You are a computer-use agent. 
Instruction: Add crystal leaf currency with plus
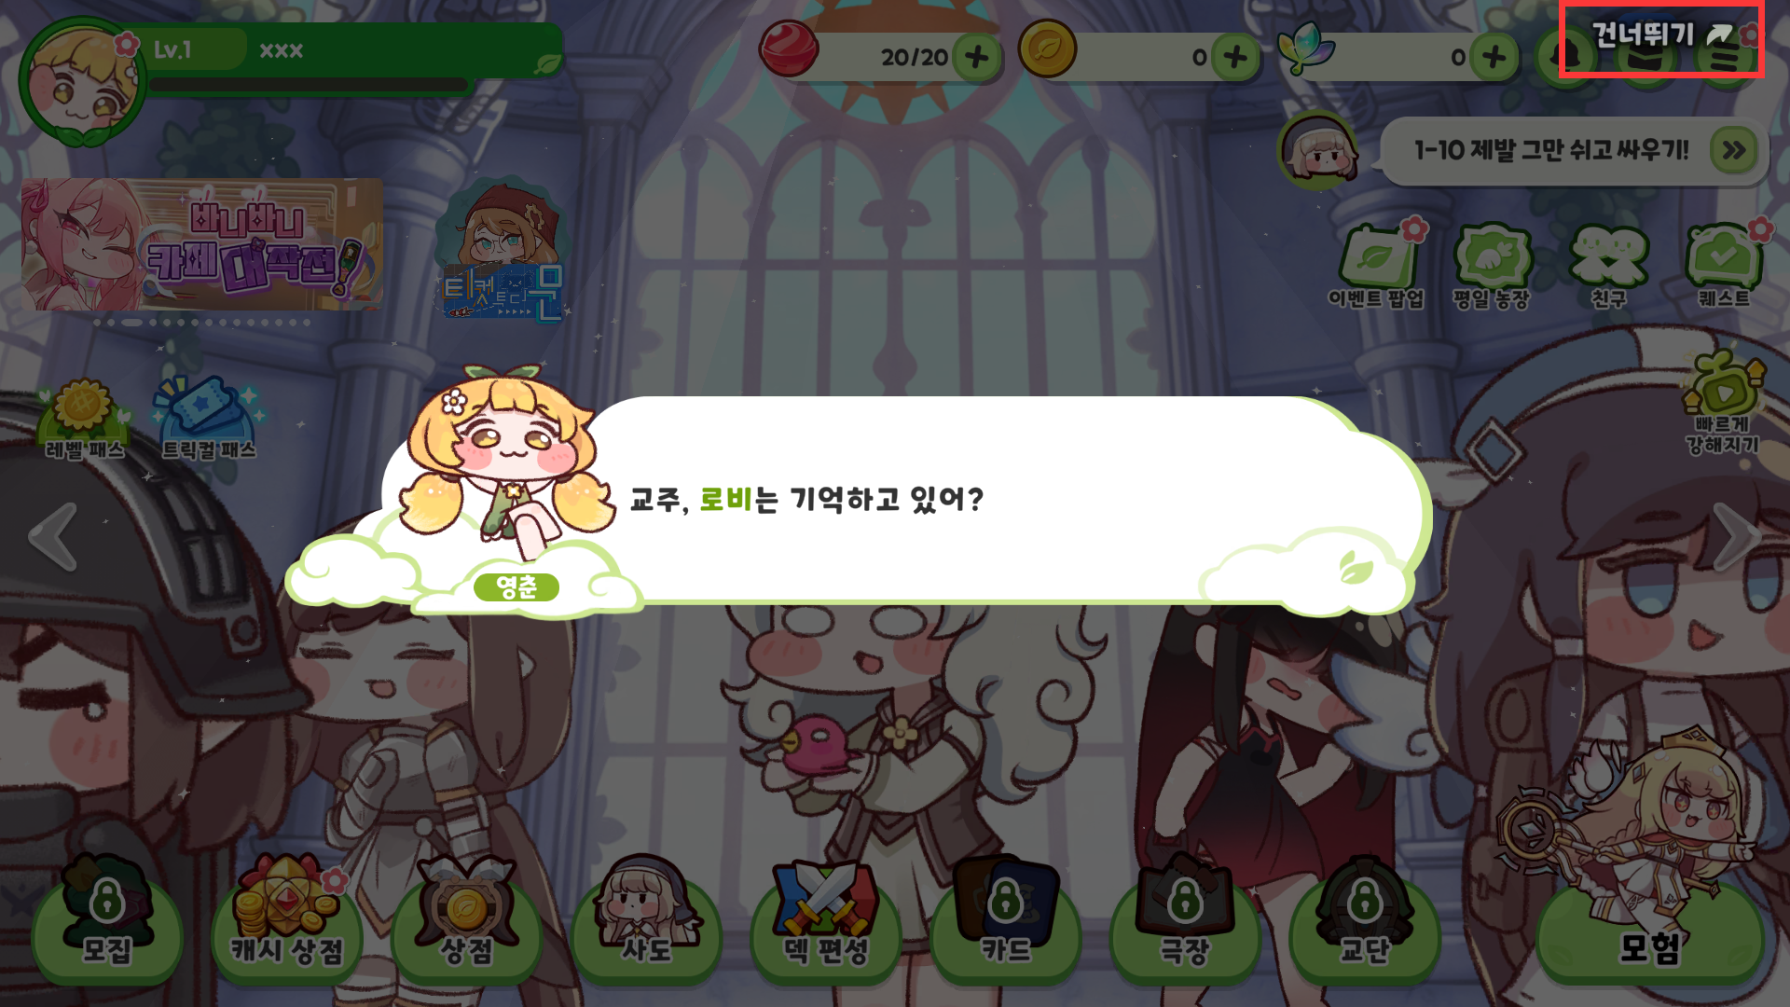click(x=1494, y=57)
